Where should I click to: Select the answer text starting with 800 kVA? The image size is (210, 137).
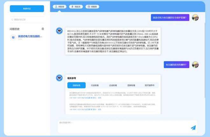[113, 41]
